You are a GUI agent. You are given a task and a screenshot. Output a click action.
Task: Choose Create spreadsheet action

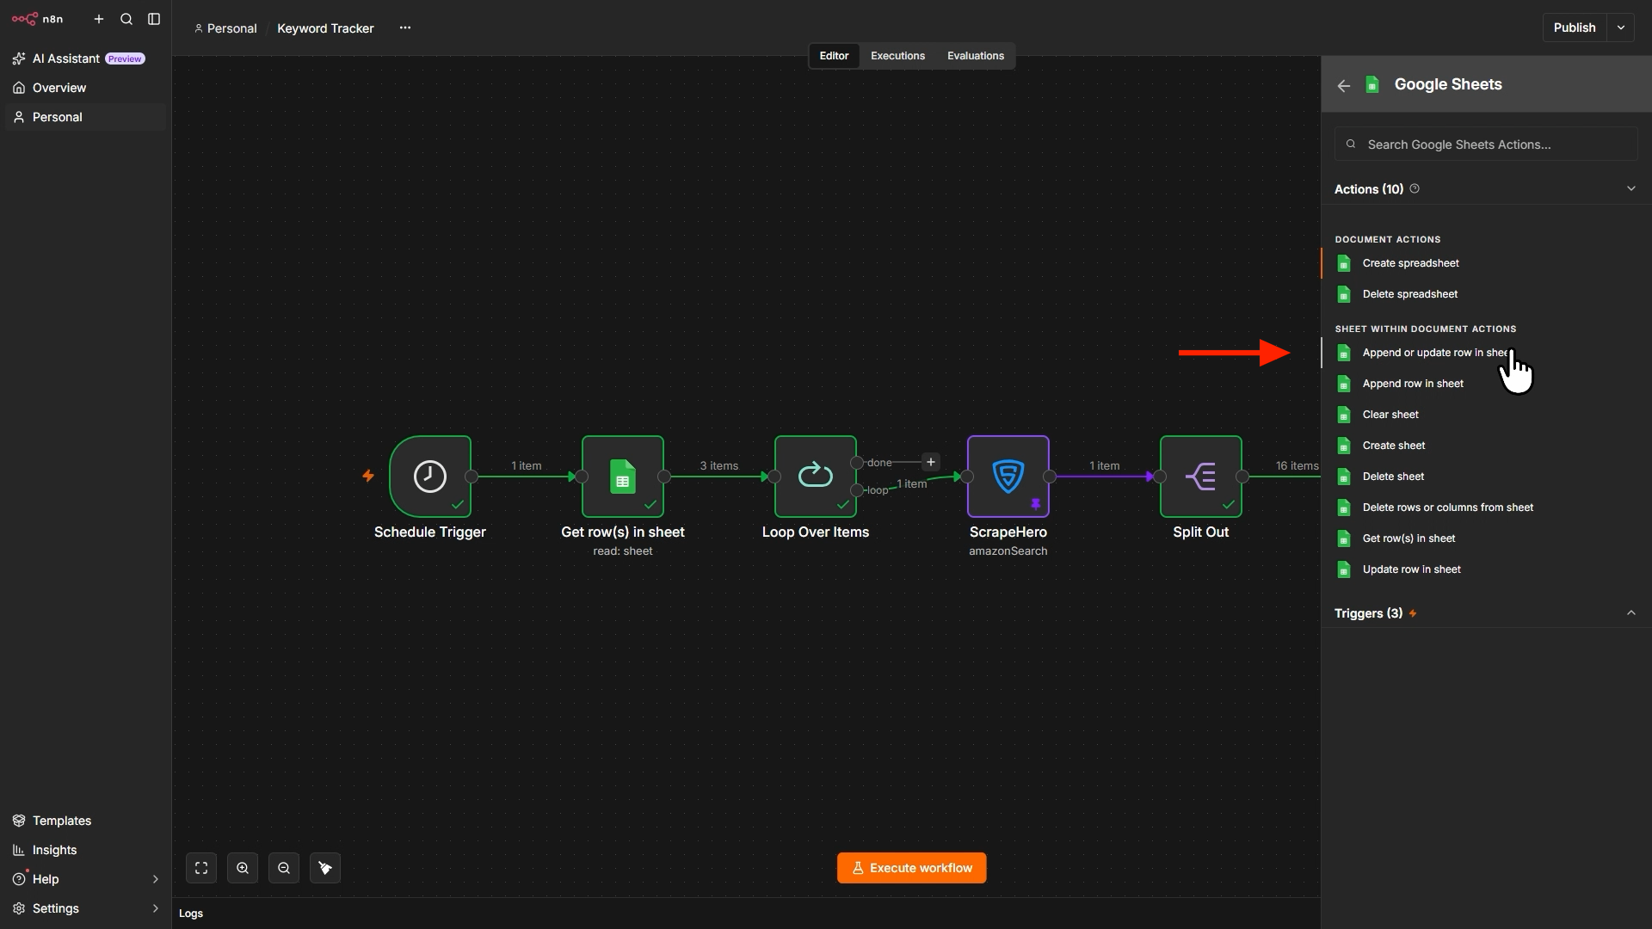pyautogui.click(x=1486, y=263)
